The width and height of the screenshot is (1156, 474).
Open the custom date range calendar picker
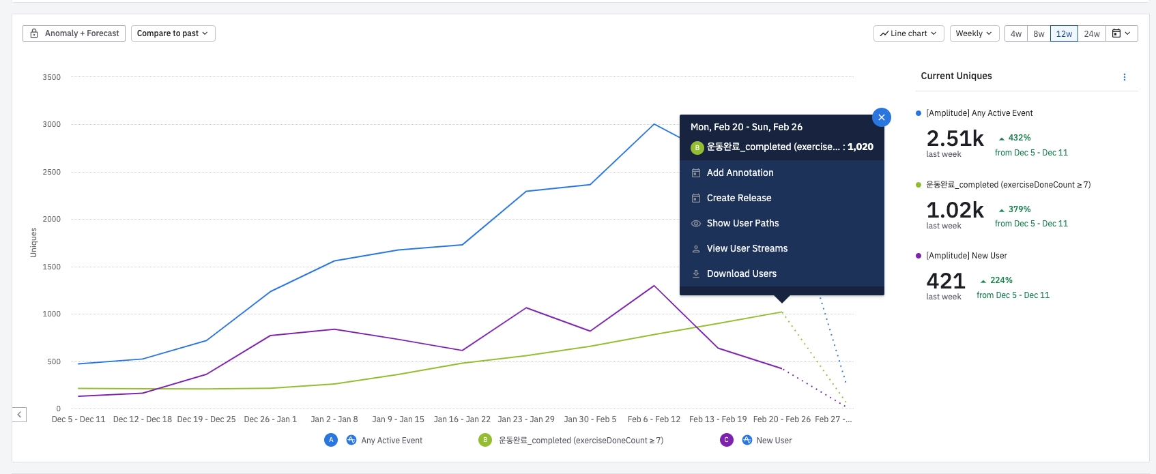pos(1121,33)
